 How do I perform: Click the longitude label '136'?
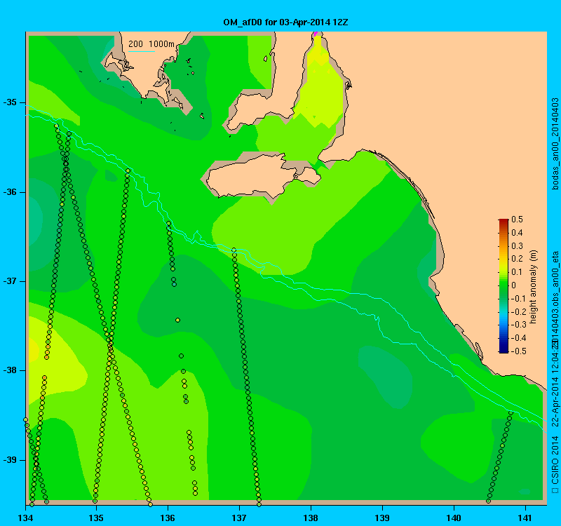(x=168, y=517)
